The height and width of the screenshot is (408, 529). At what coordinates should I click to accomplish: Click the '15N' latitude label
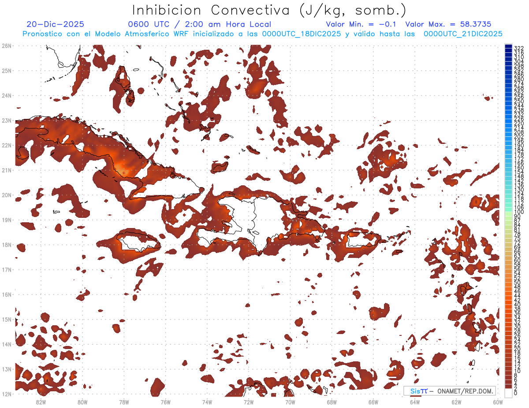coord(6,319)
